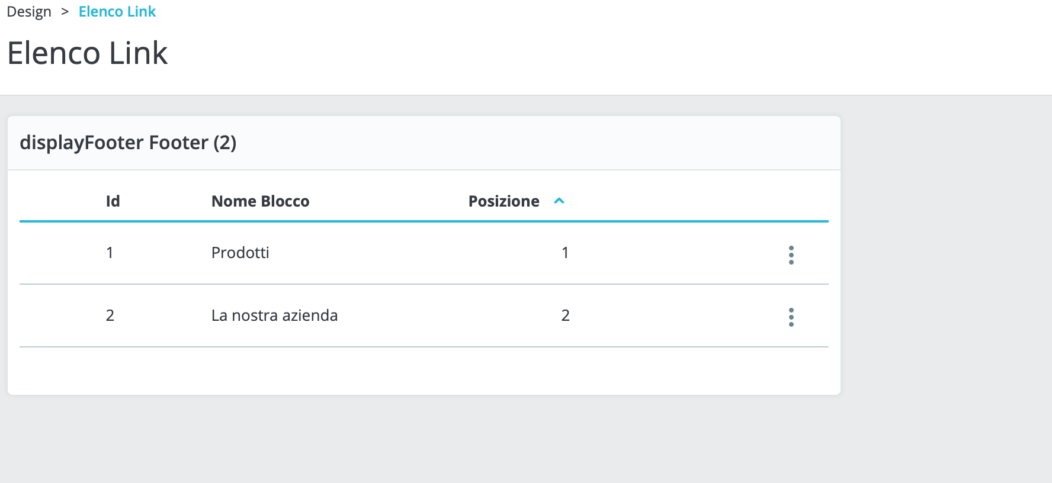Viewport: 1052px width, 483px height.
Task: Toggle sort arrow beside Posizione
Action: [x=559, y=201]
